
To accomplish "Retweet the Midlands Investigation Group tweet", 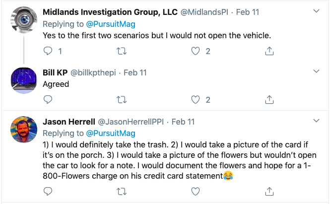I will tap(122, 51).
